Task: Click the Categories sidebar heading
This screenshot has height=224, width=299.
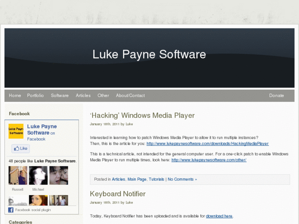Action: click(x=21, y=222)
